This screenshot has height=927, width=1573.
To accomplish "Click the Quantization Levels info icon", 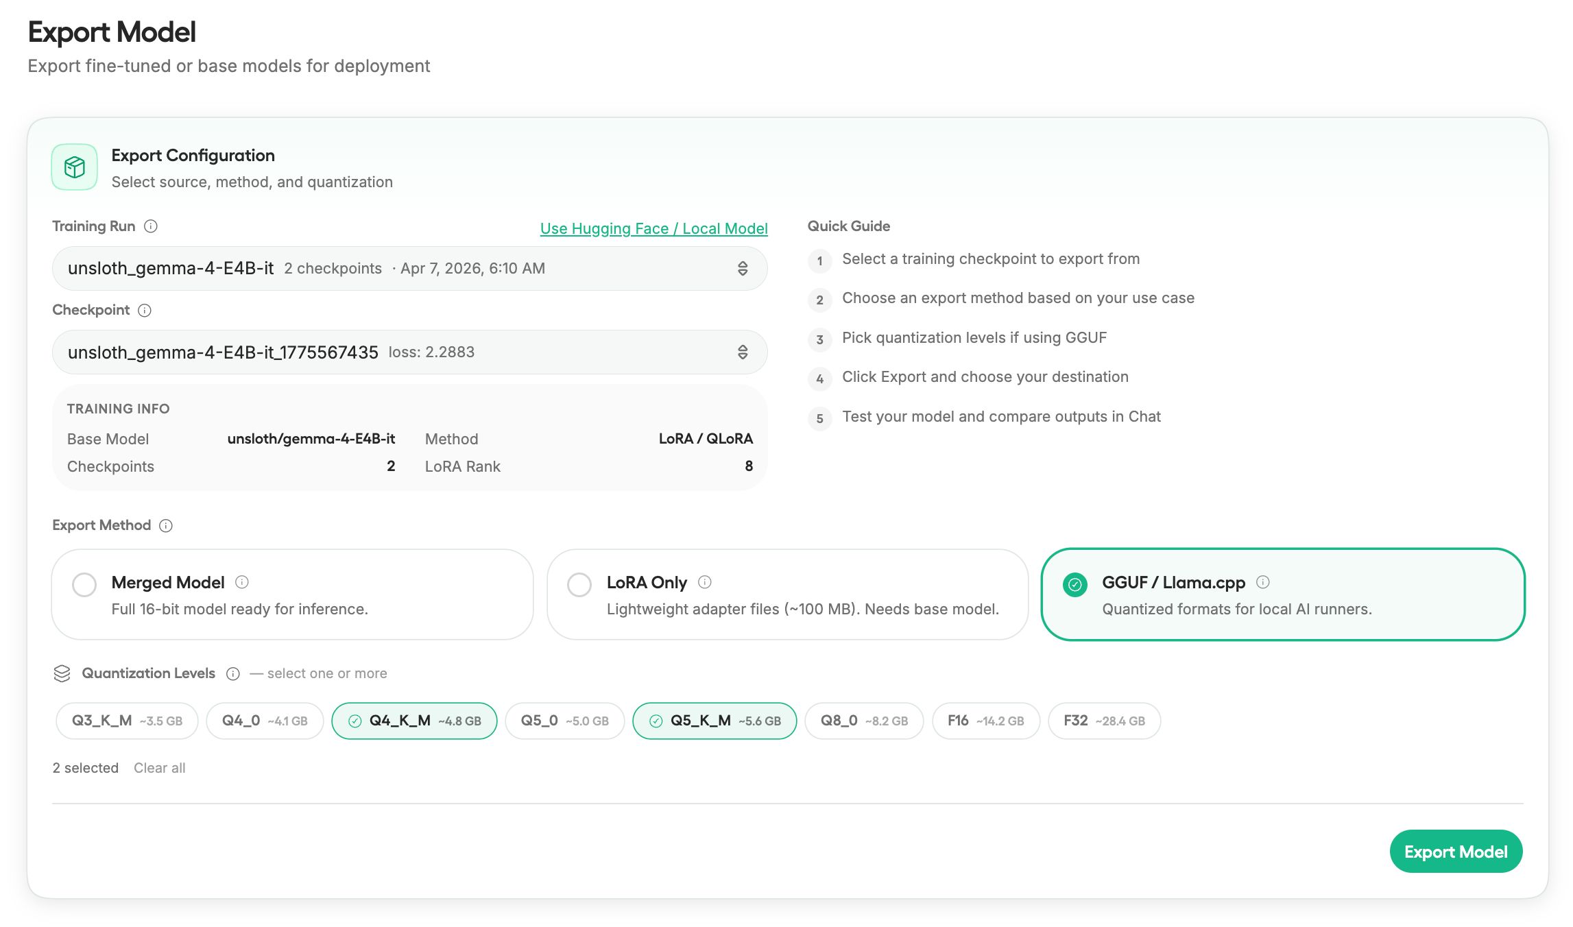I will 233,674.
